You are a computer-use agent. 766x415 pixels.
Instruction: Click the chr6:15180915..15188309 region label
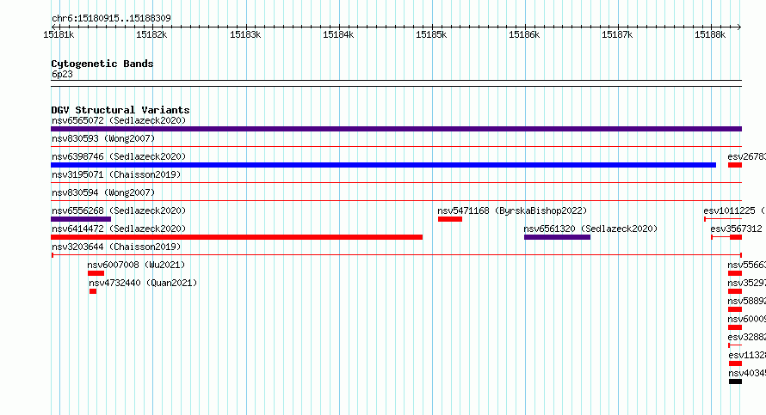point(111,18)
